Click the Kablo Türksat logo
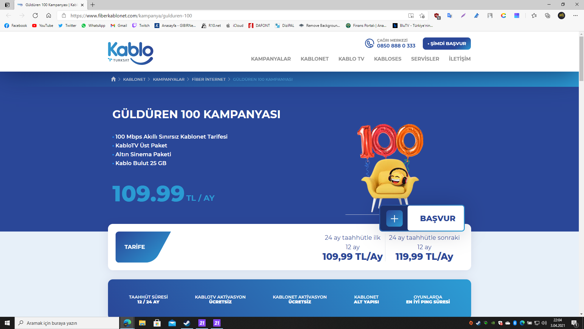Screen dimensions: 584x329 [130, 53]
